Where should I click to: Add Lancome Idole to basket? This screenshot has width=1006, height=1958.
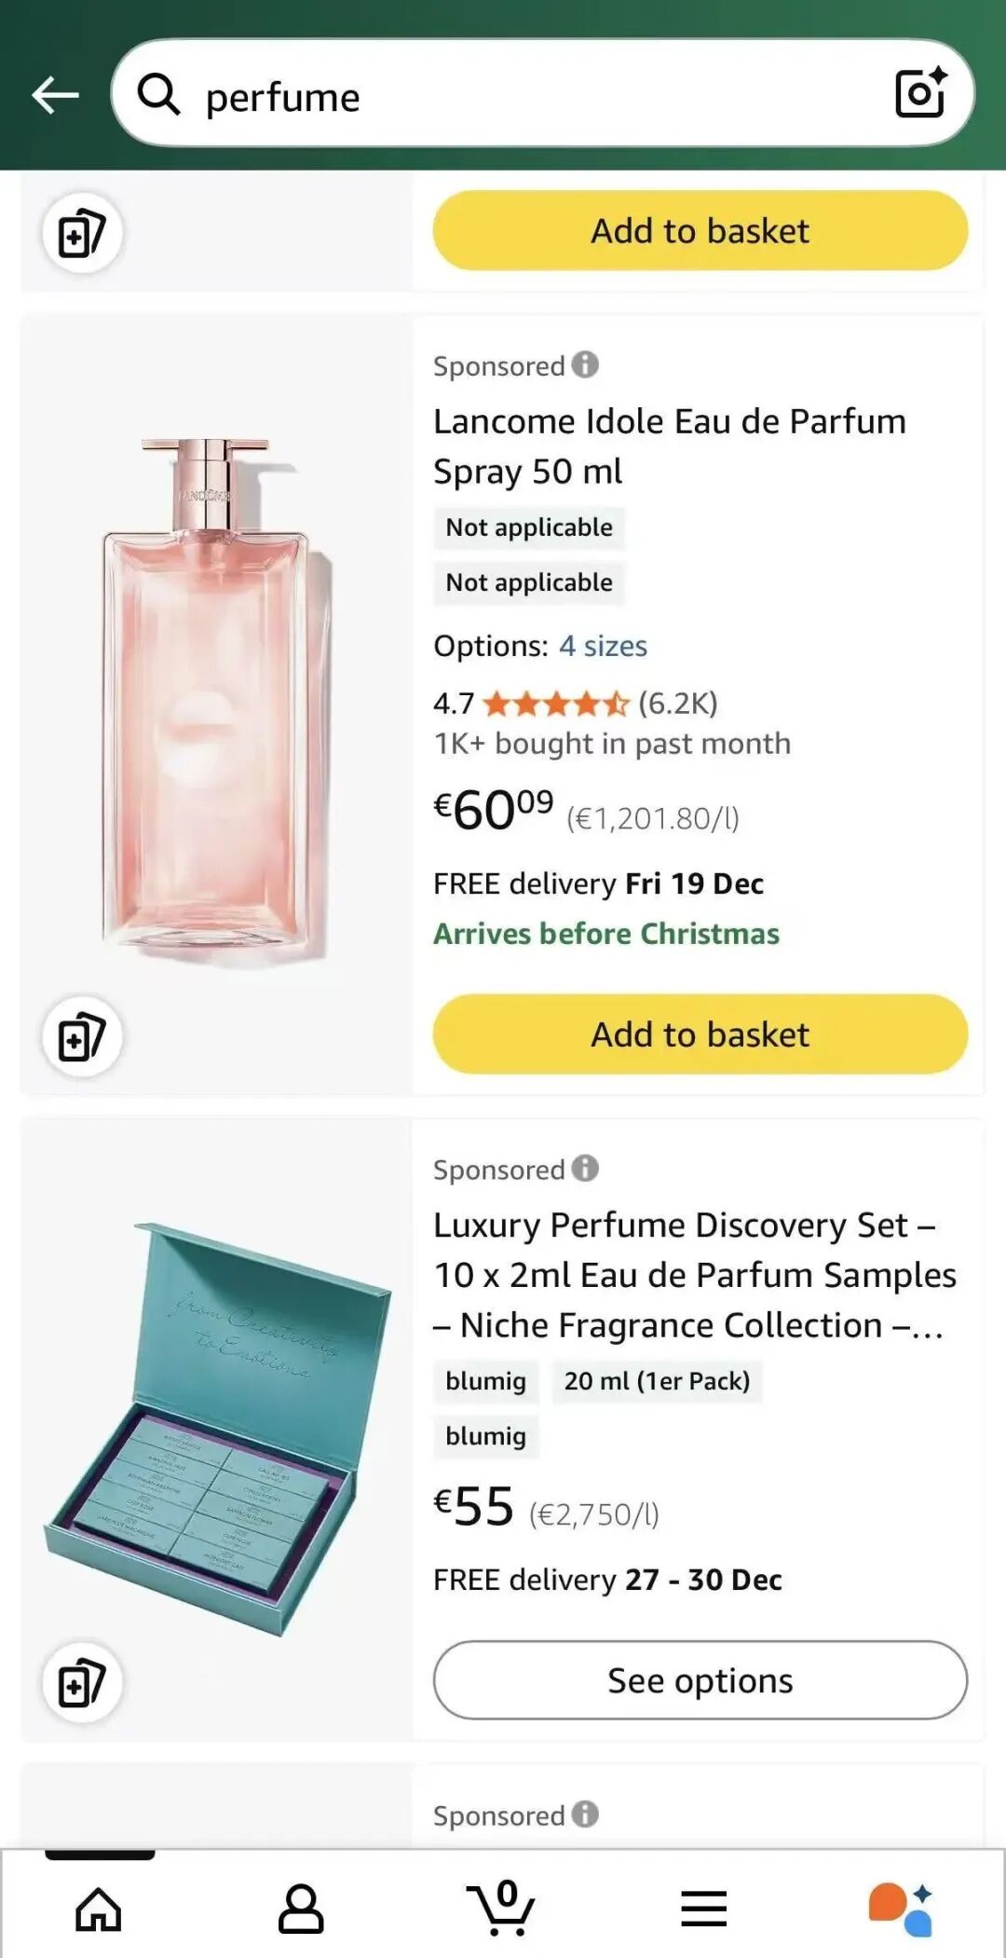coord(700,1034)
